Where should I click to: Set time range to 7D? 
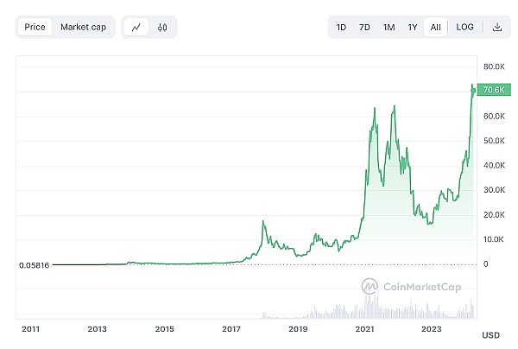(x=364, y=27)
